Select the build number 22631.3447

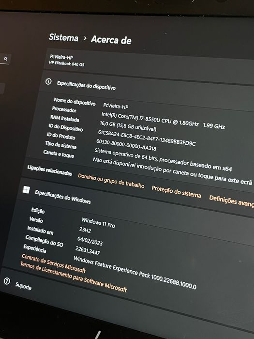(x=88, y=250)
